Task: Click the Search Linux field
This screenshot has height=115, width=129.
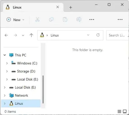Action: tap(118, 35)
